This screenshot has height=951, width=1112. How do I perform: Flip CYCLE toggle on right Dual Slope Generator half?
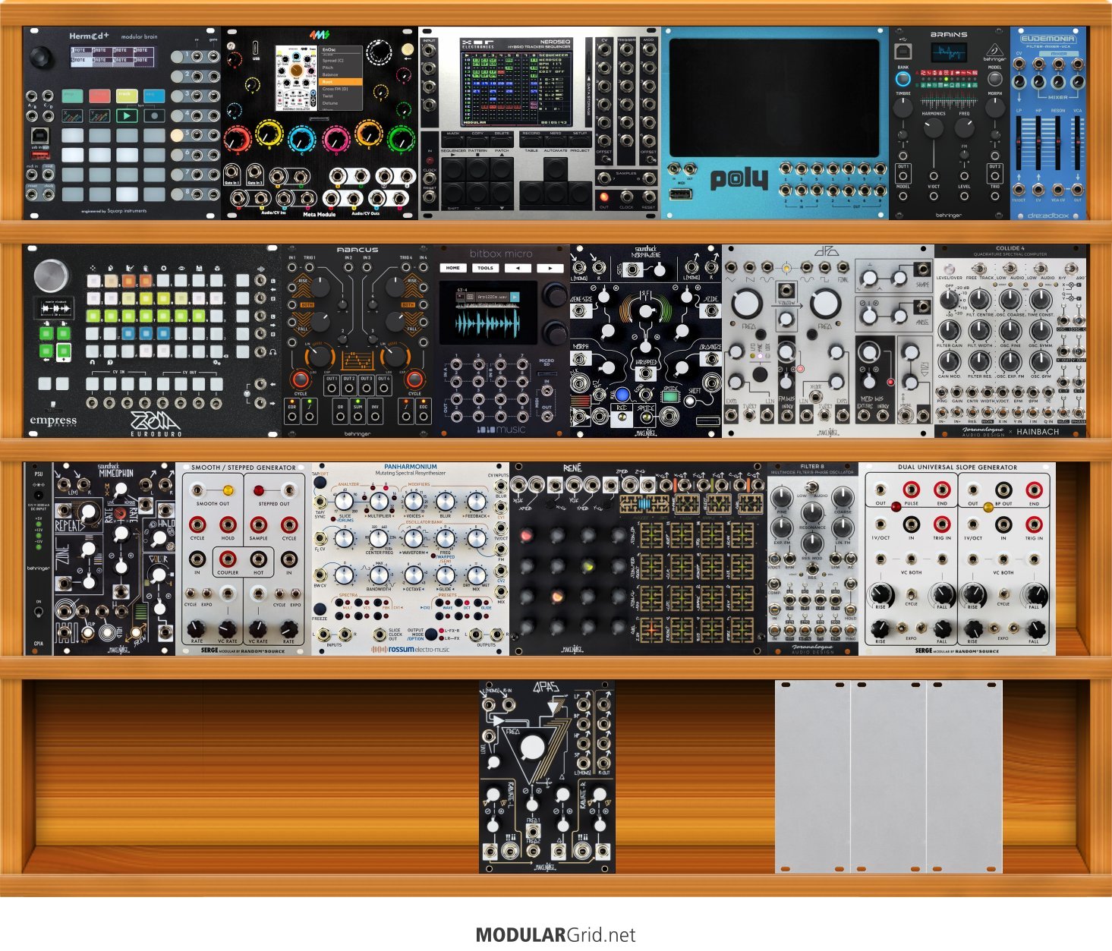1003,594
